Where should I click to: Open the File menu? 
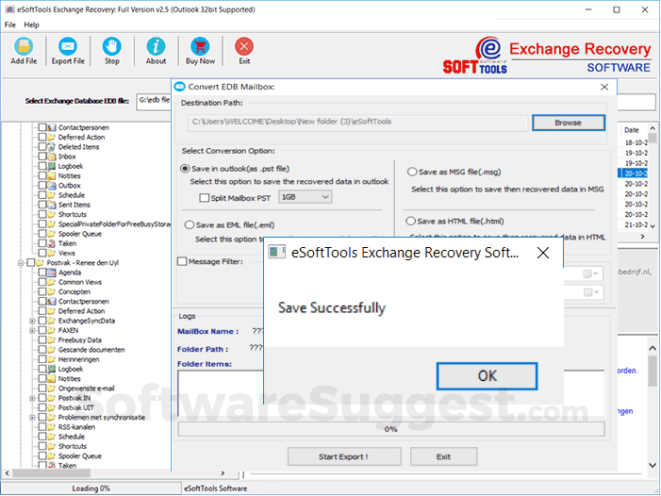(x=10, y=25)
